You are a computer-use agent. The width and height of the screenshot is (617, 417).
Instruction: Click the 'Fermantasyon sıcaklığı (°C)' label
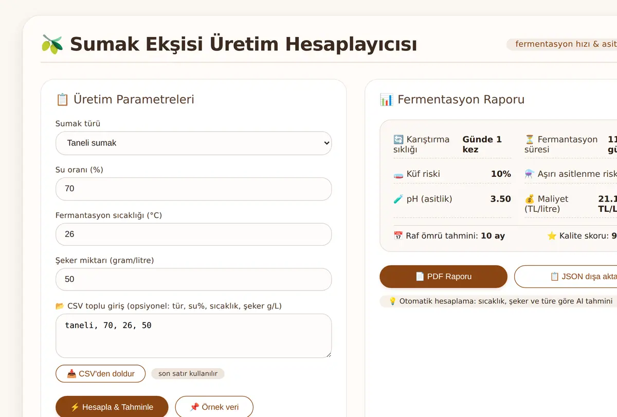[108, 215]
